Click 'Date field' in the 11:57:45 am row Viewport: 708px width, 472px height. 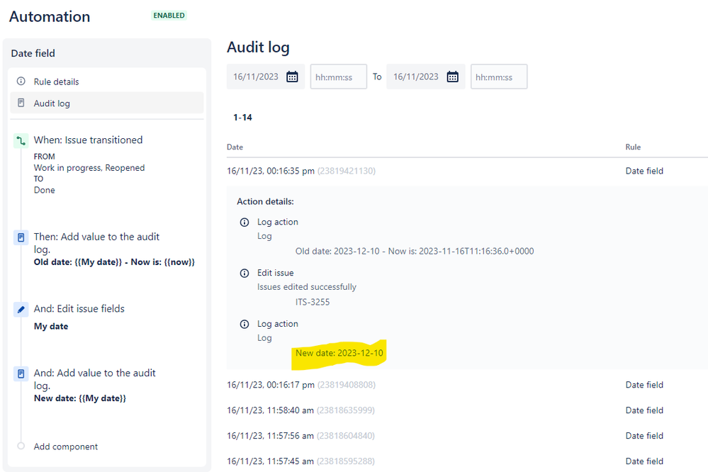644,461
